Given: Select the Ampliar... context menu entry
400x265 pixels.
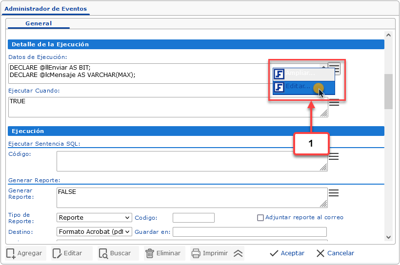Looking at the screenshot, I should (x=304, y=74).
